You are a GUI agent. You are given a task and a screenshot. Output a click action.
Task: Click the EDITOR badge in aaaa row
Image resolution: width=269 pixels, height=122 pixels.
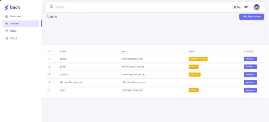pyautogui.click(x=194, y=90)
